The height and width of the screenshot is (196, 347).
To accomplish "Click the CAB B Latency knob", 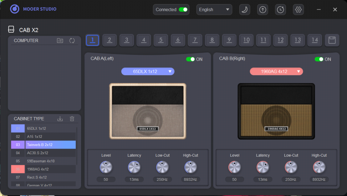I will [263, 167].
